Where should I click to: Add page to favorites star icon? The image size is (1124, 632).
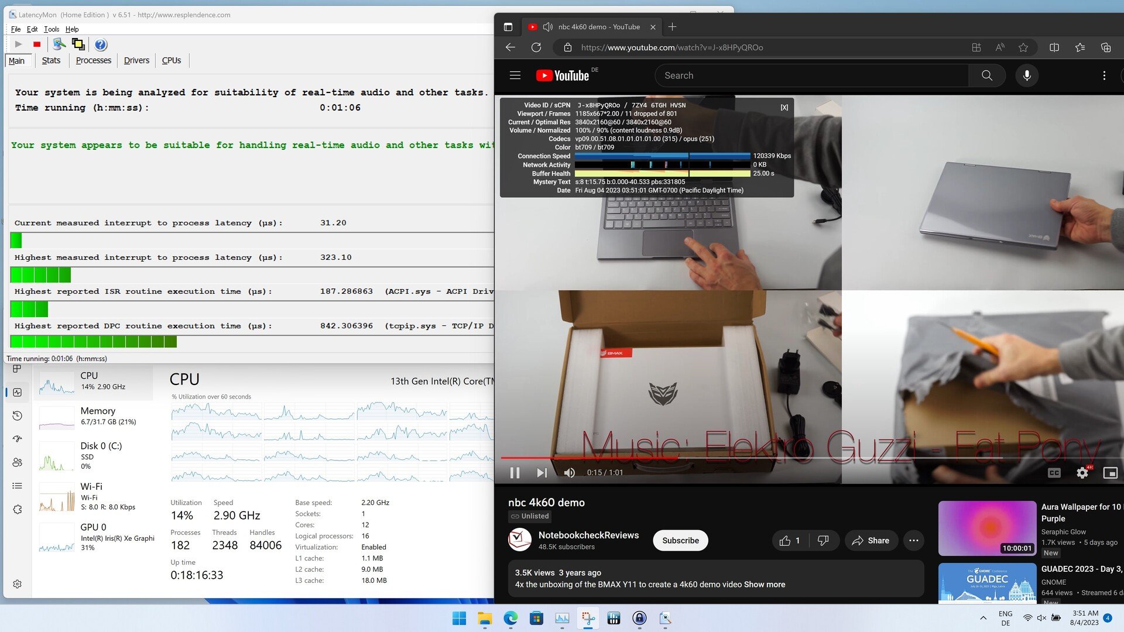coord(1023,47)
